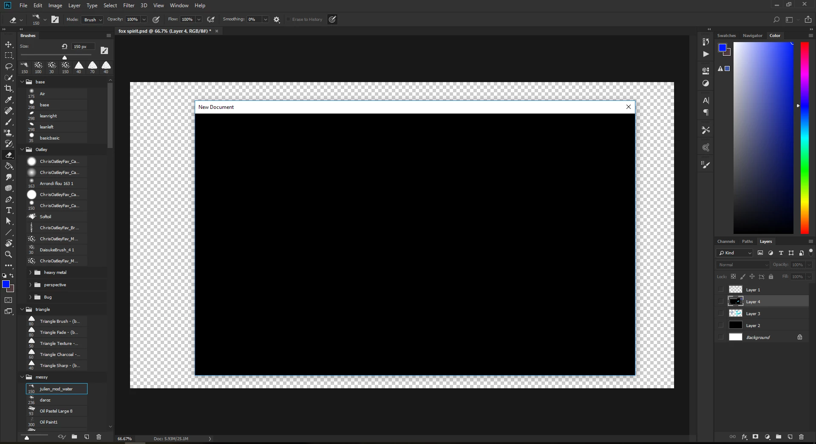Image resolution: width=816 pixels, height=444 pixels.
Task: Toggle visibility of Layer 2
Action: 720,325
